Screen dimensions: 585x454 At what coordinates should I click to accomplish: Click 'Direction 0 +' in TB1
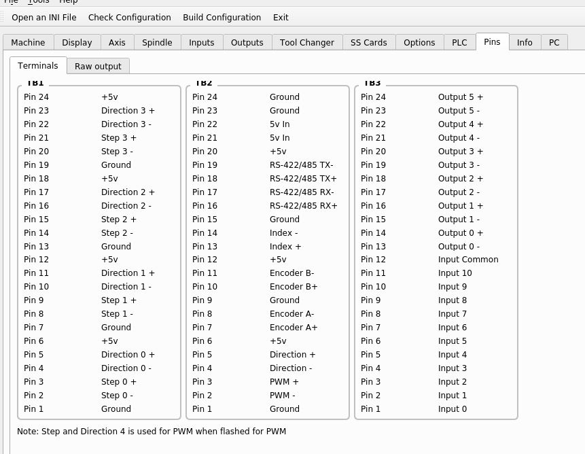click(x=128, y=354)
